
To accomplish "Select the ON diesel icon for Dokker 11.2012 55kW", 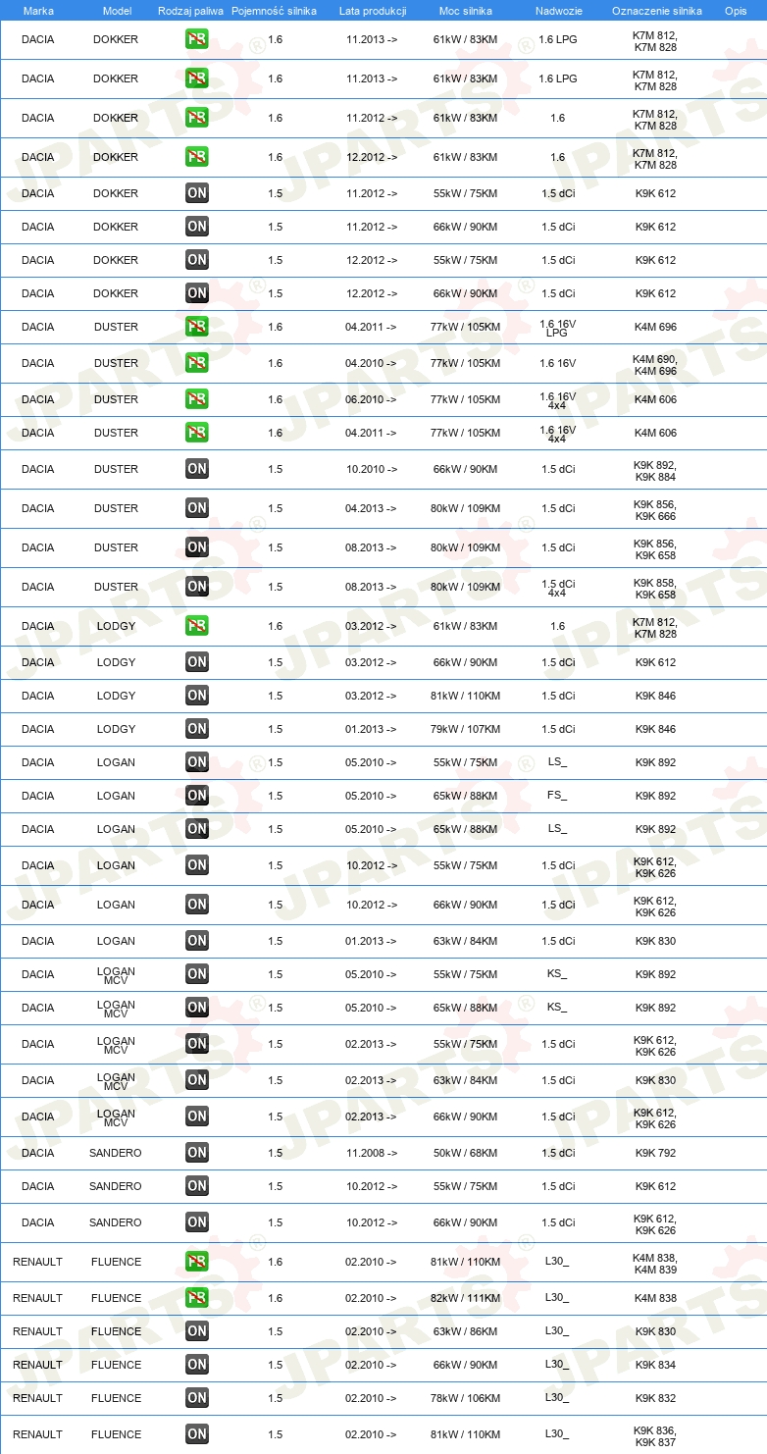I will pos(196,193).
